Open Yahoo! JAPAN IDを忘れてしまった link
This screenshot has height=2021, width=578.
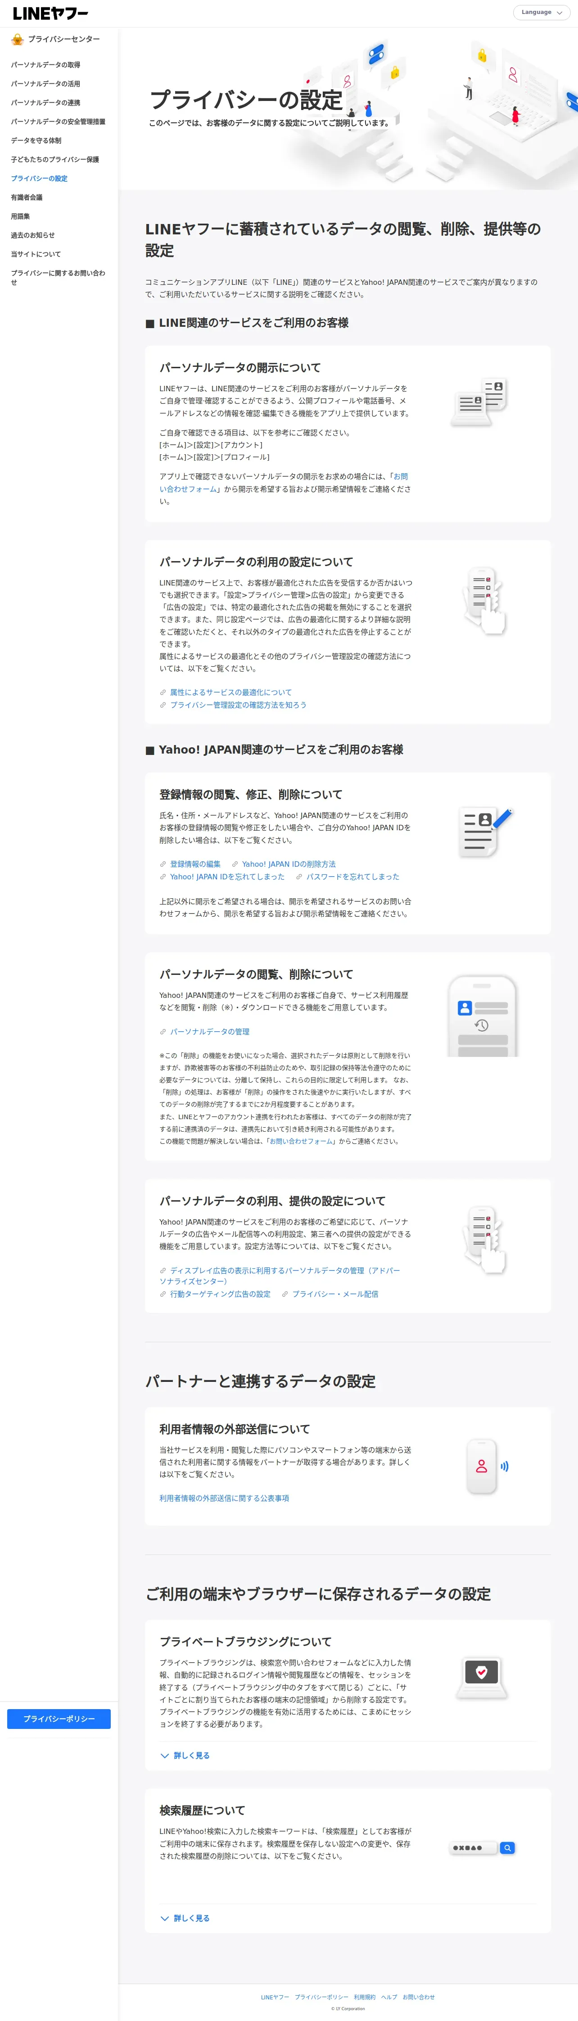click(x=227, y=876)
